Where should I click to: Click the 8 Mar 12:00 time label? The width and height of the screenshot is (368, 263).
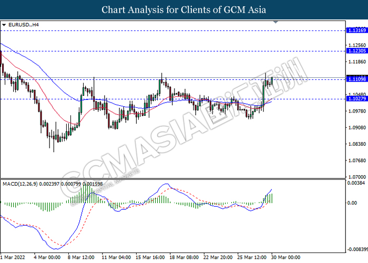tap(81, 257)
